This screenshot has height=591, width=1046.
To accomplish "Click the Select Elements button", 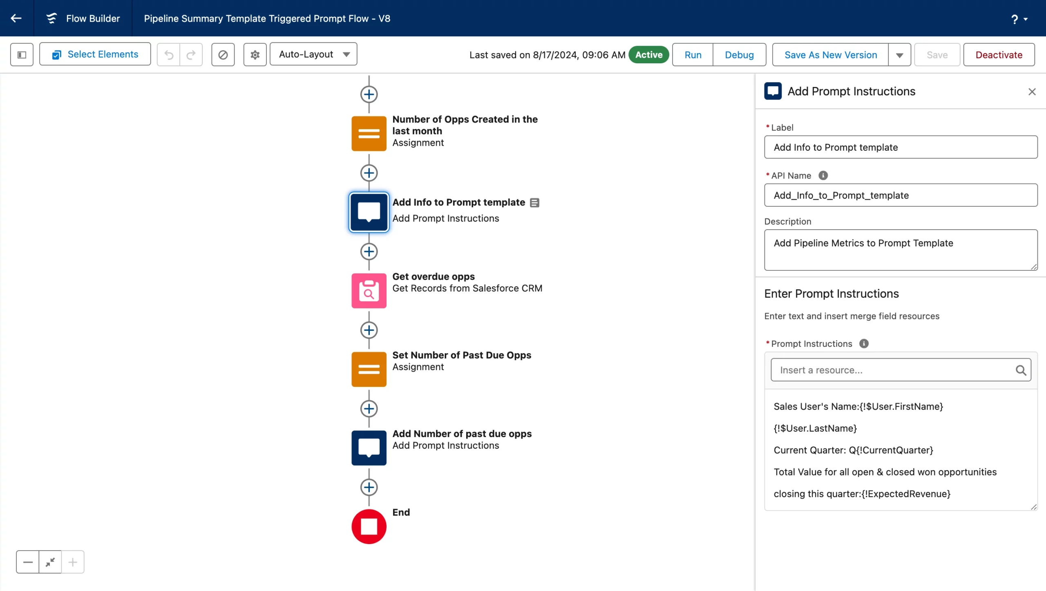I will [x=95, y=54].
